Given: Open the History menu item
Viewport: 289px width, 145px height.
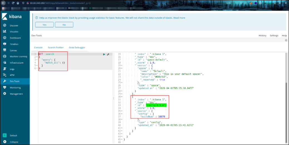Looking at the screenshot, I should pyautogui.click(x=263, y=35).
